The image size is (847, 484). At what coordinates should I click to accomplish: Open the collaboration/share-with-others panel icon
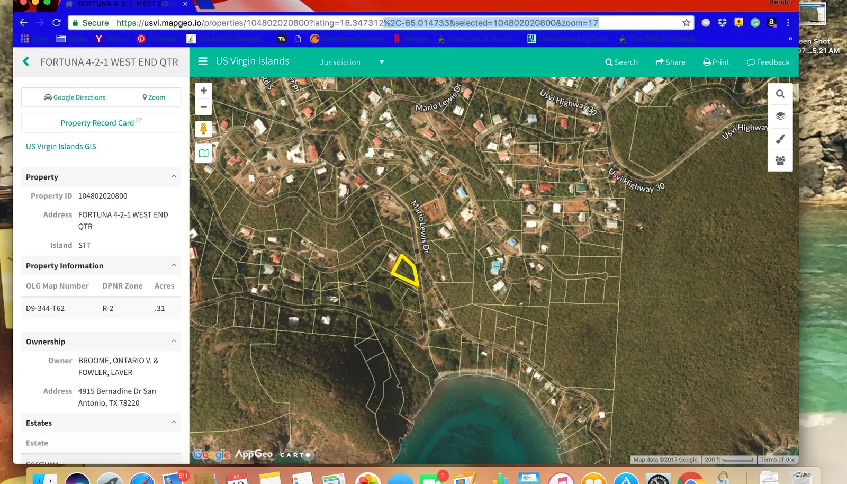[x=780, y=160]
